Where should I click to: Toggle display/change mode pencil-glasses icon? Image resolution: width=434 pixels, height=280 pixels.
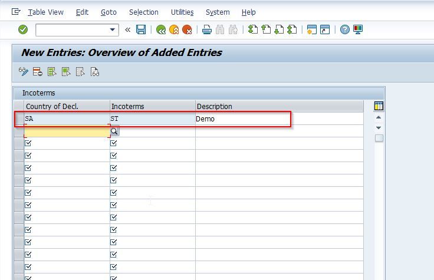(23, 72)
